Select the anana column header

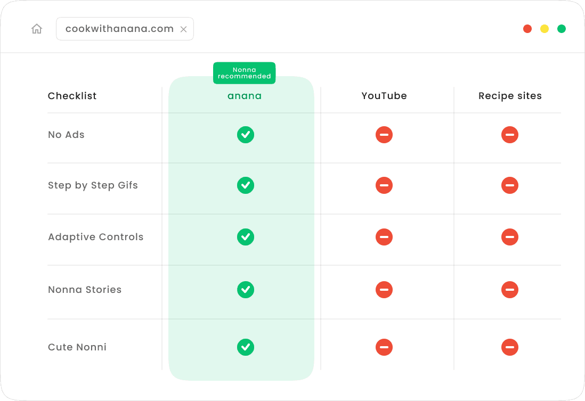pos(245,96)
